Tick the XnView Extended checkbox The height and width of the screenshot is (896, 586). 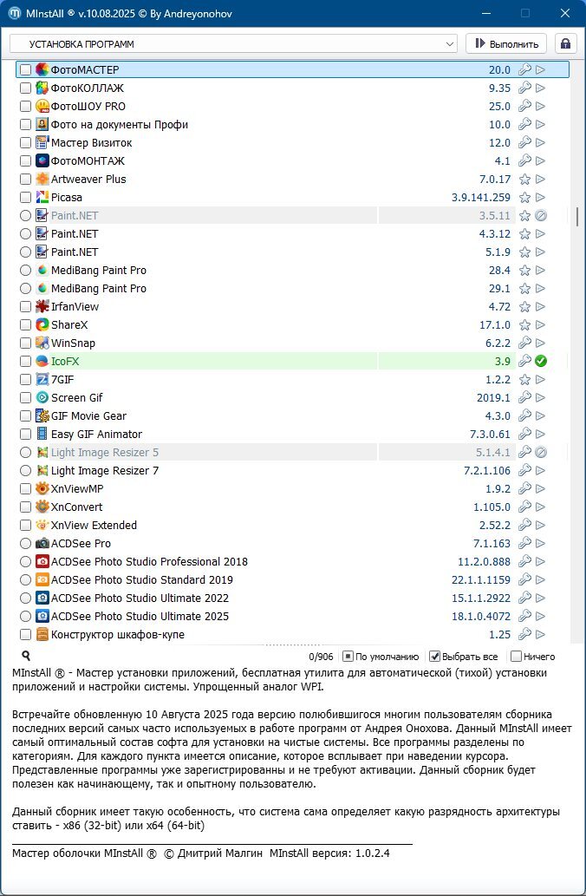tap(26, 525)
